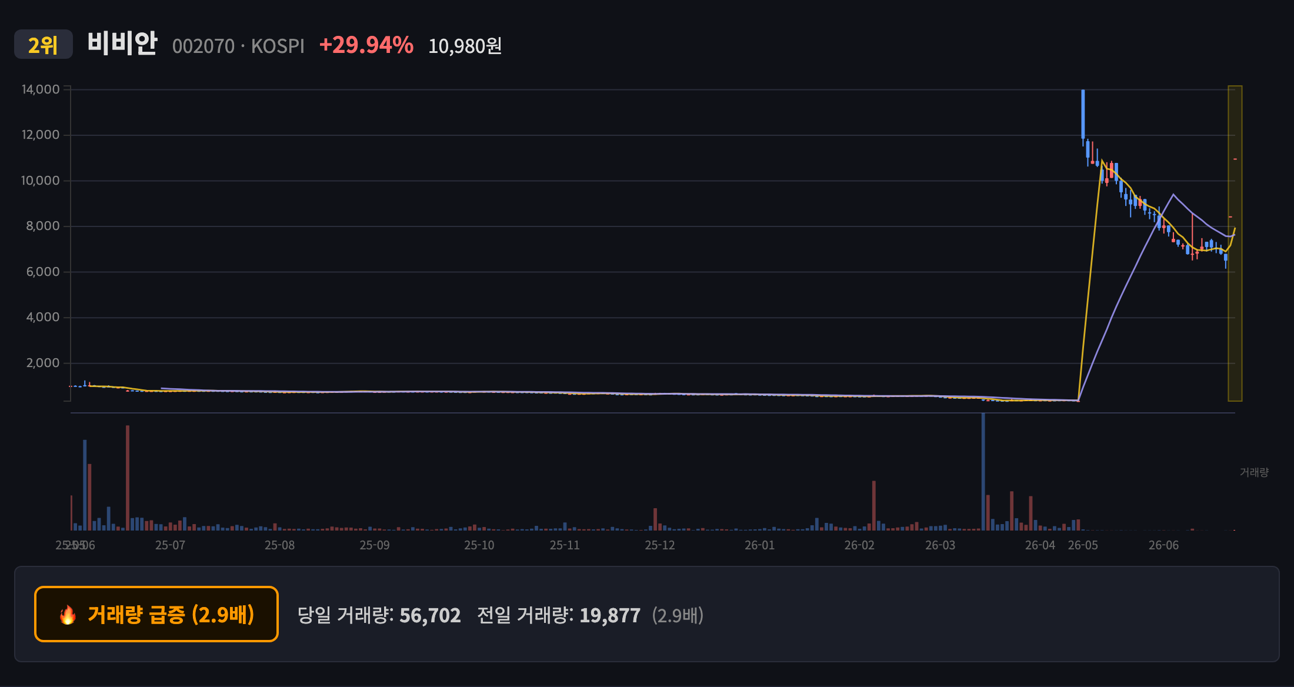
Task: Click the 10,000 y-axis label
Action: [41, 181]
